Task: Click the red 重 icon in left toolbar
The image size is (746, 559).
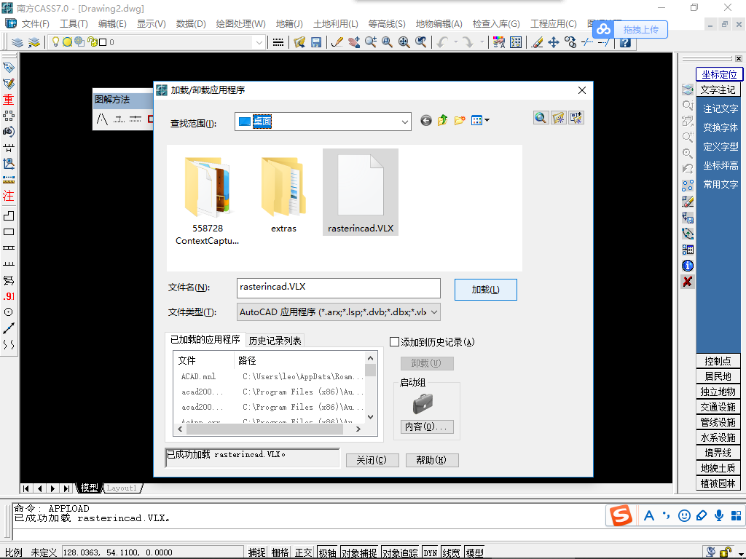Action: (9, 99)
